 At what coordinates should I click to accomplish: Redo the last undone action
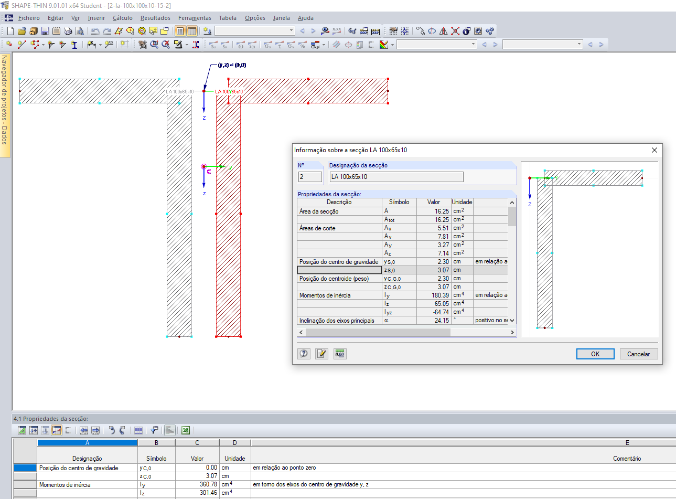click(x=107, y=31)
